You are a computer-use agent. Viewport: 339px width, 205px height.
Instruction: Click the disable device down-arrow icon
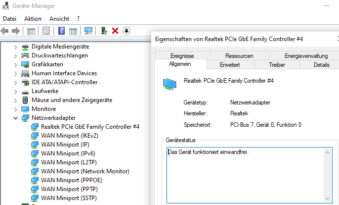pos(127,31)
